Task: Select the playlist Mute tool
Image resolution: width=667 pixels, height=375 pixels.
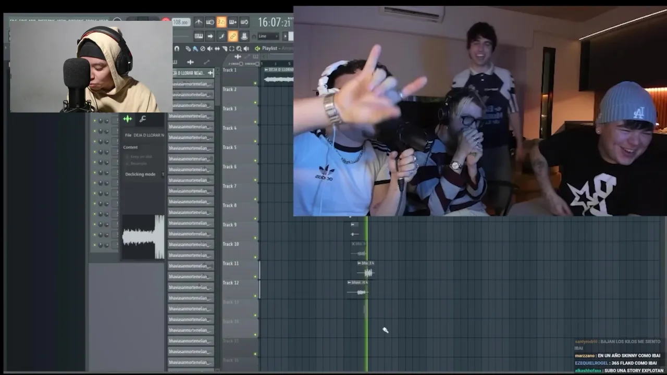Action: pos(210,48)
